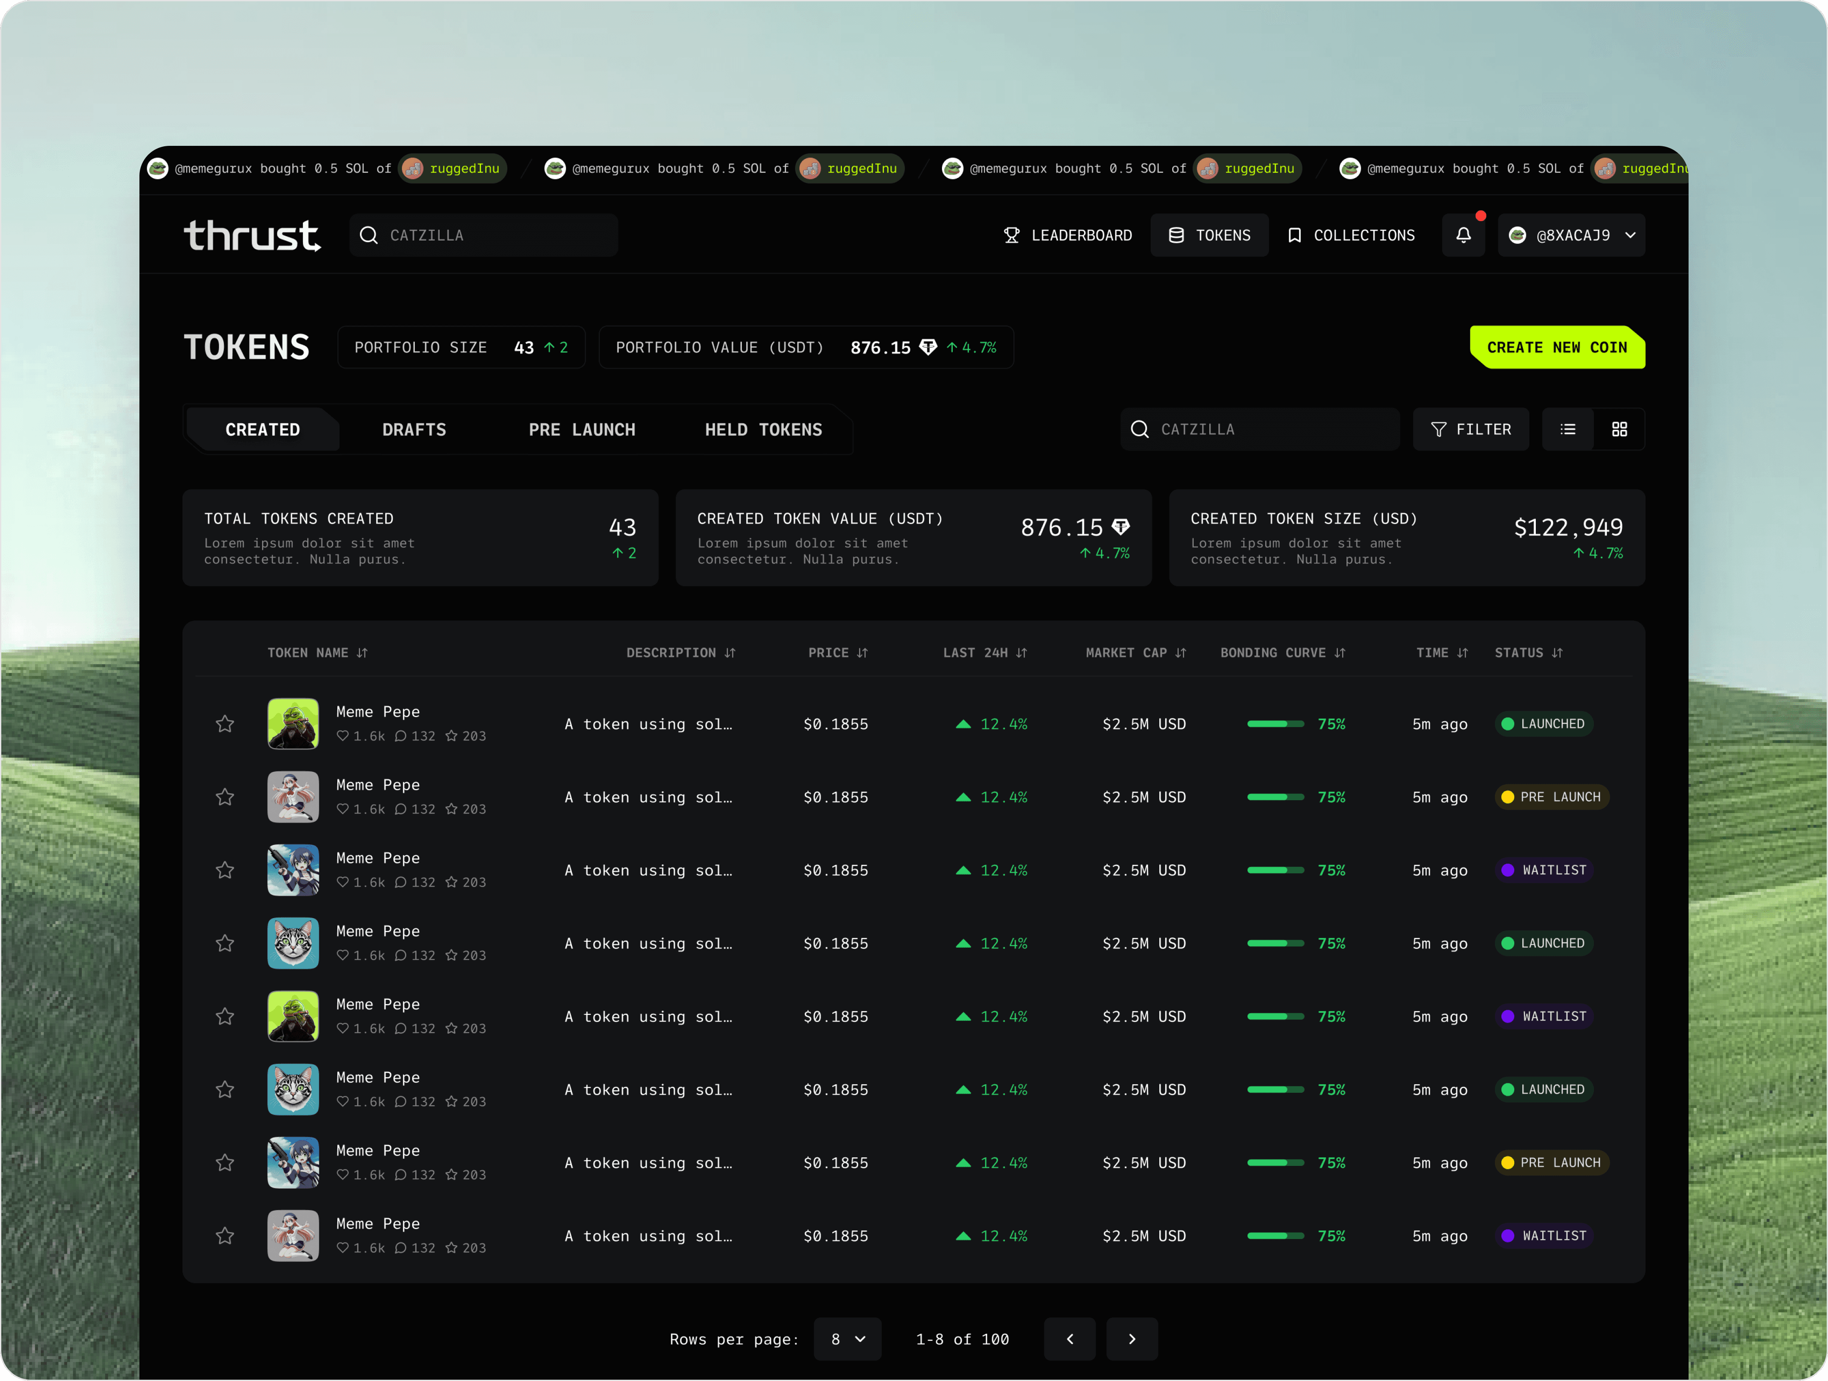Switch to list view layout

[1568, 430]
